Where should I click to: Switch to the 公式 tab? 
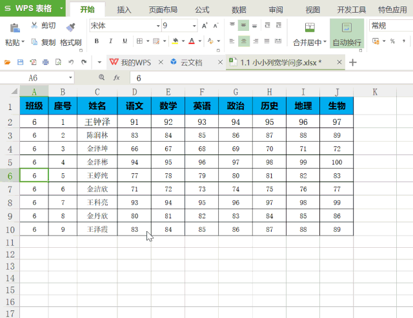pyautogui.click(x=202, y=10)
